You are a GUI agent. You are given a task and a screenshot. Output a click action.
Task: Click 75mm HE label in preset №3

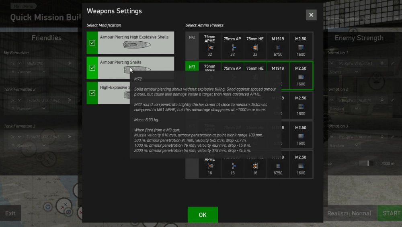[255, 68]
